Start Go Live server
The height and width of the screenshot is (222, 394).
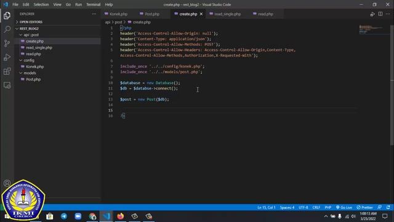pyautogui.click(x=344, y=207)
